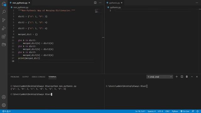The height and width of the screenshot is (113, 201).
Task: Open the Search view in activity bar
Action: pos(4,12)
